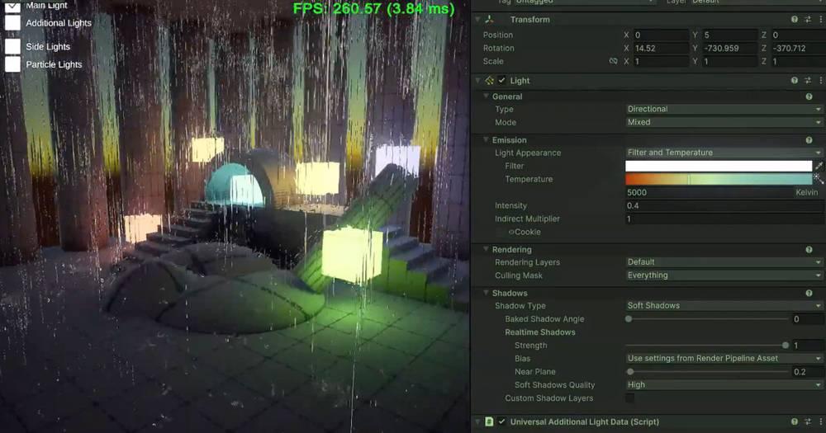The height and width of the screenshot is (433, 826).
Task: Open the Culling Mask dropdown
Action: point(724,275)
